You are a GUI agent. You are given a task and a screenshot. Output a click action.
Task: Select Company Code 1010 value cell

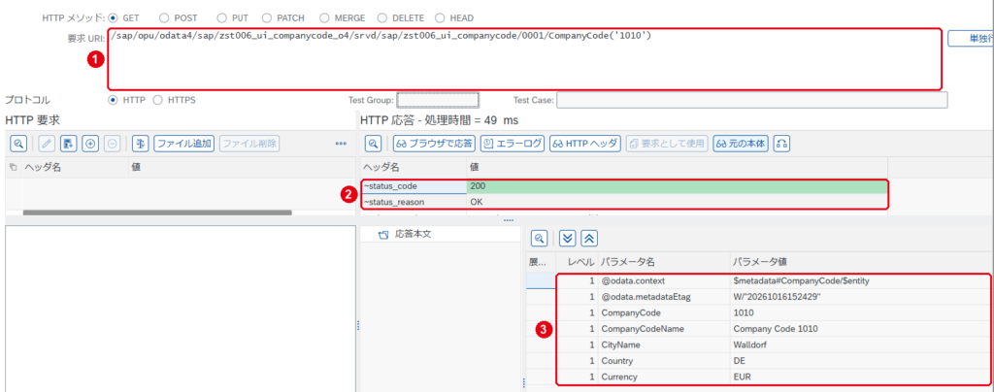coord(860,329)
